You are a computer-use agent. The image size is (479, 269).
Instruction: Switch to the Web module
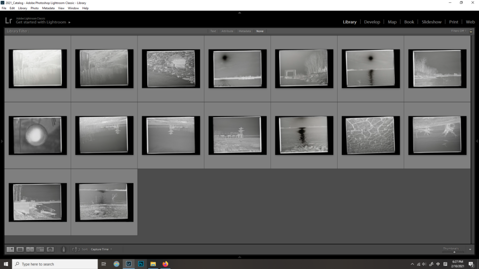tap(470, 22)
